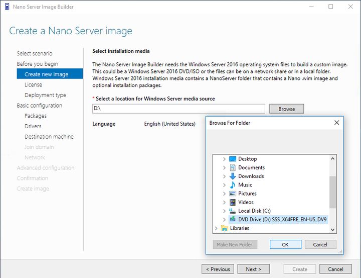Expand the Music tree node
The image size is (361, 278).
pos(224,185)
